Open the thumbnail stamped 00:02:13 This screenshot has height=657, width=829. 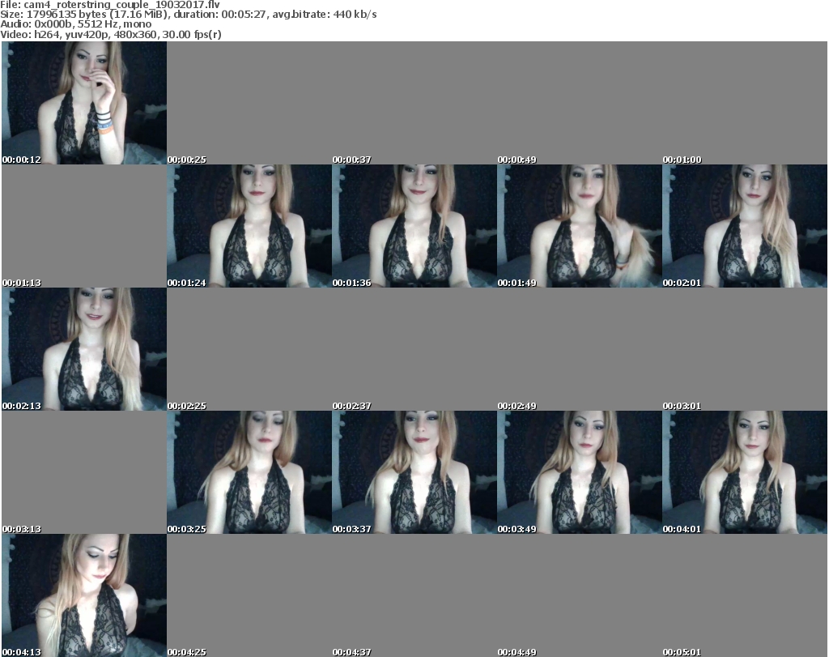click(x=84, y=349)
